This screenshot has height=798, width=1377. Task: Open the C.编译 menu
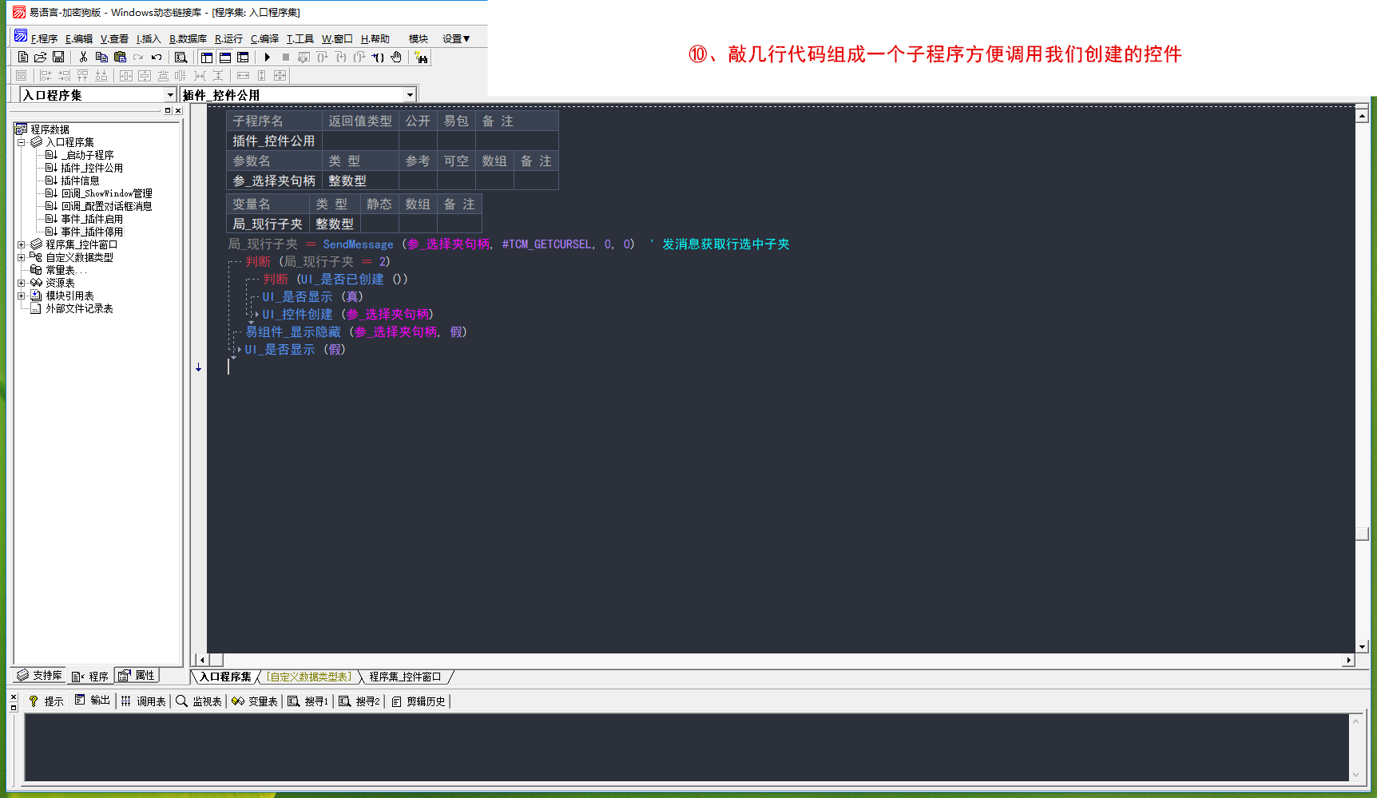[264, 38]
